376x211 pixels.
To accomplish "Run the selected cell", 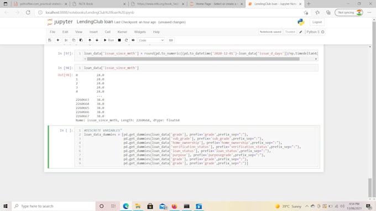I will (x=108, y=40).
